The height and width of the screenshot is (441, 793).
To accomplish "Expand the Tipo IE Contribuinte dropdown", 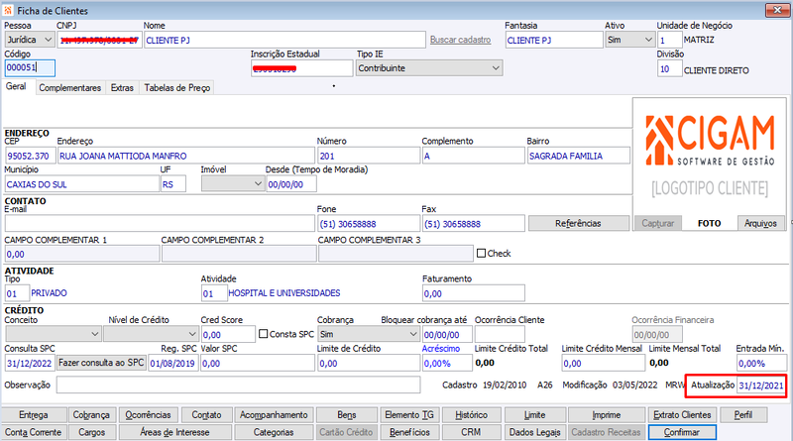I will tap(429, 68).
